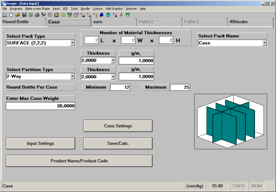Print with the printer icon

pyautogui.click(x=37, y=15)
